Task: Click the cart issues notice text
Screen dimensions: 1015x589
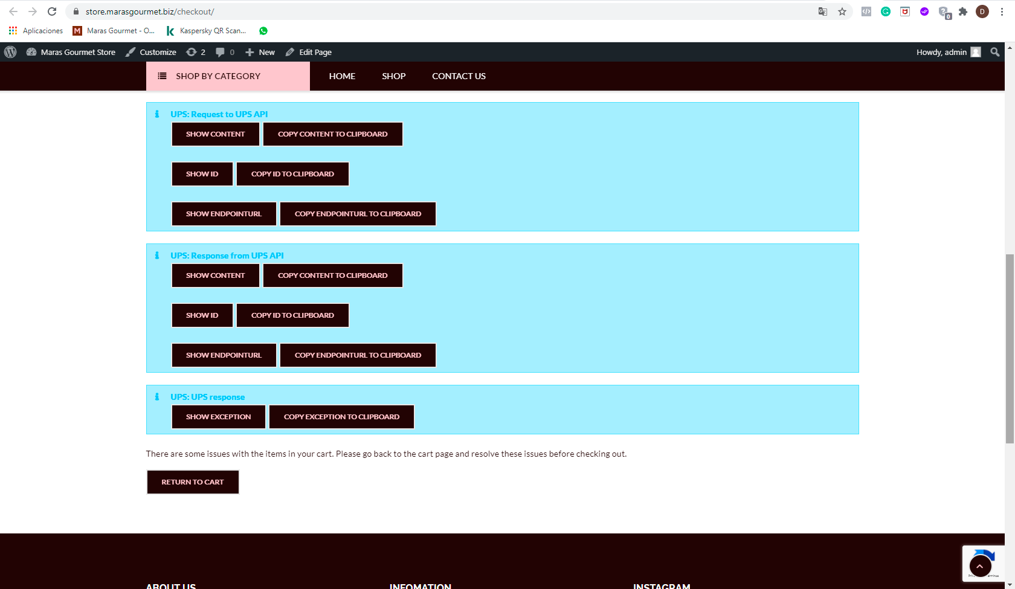Action: click(x=387, y=454)
